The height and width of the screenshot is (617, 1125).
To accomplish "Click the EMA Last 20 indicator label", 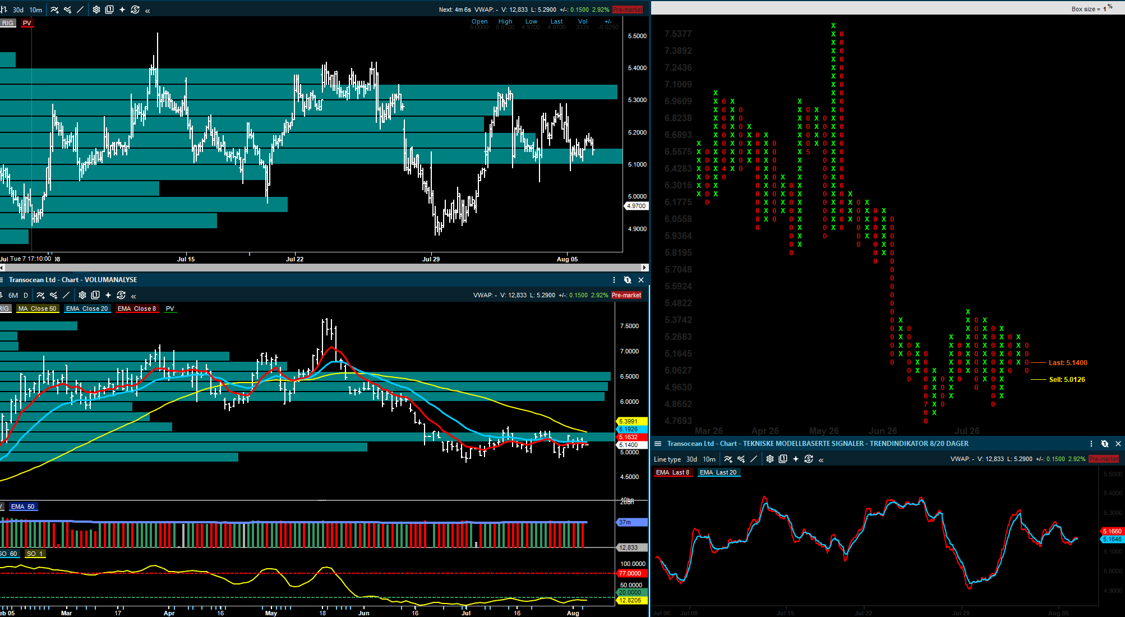I will point(718,472).
